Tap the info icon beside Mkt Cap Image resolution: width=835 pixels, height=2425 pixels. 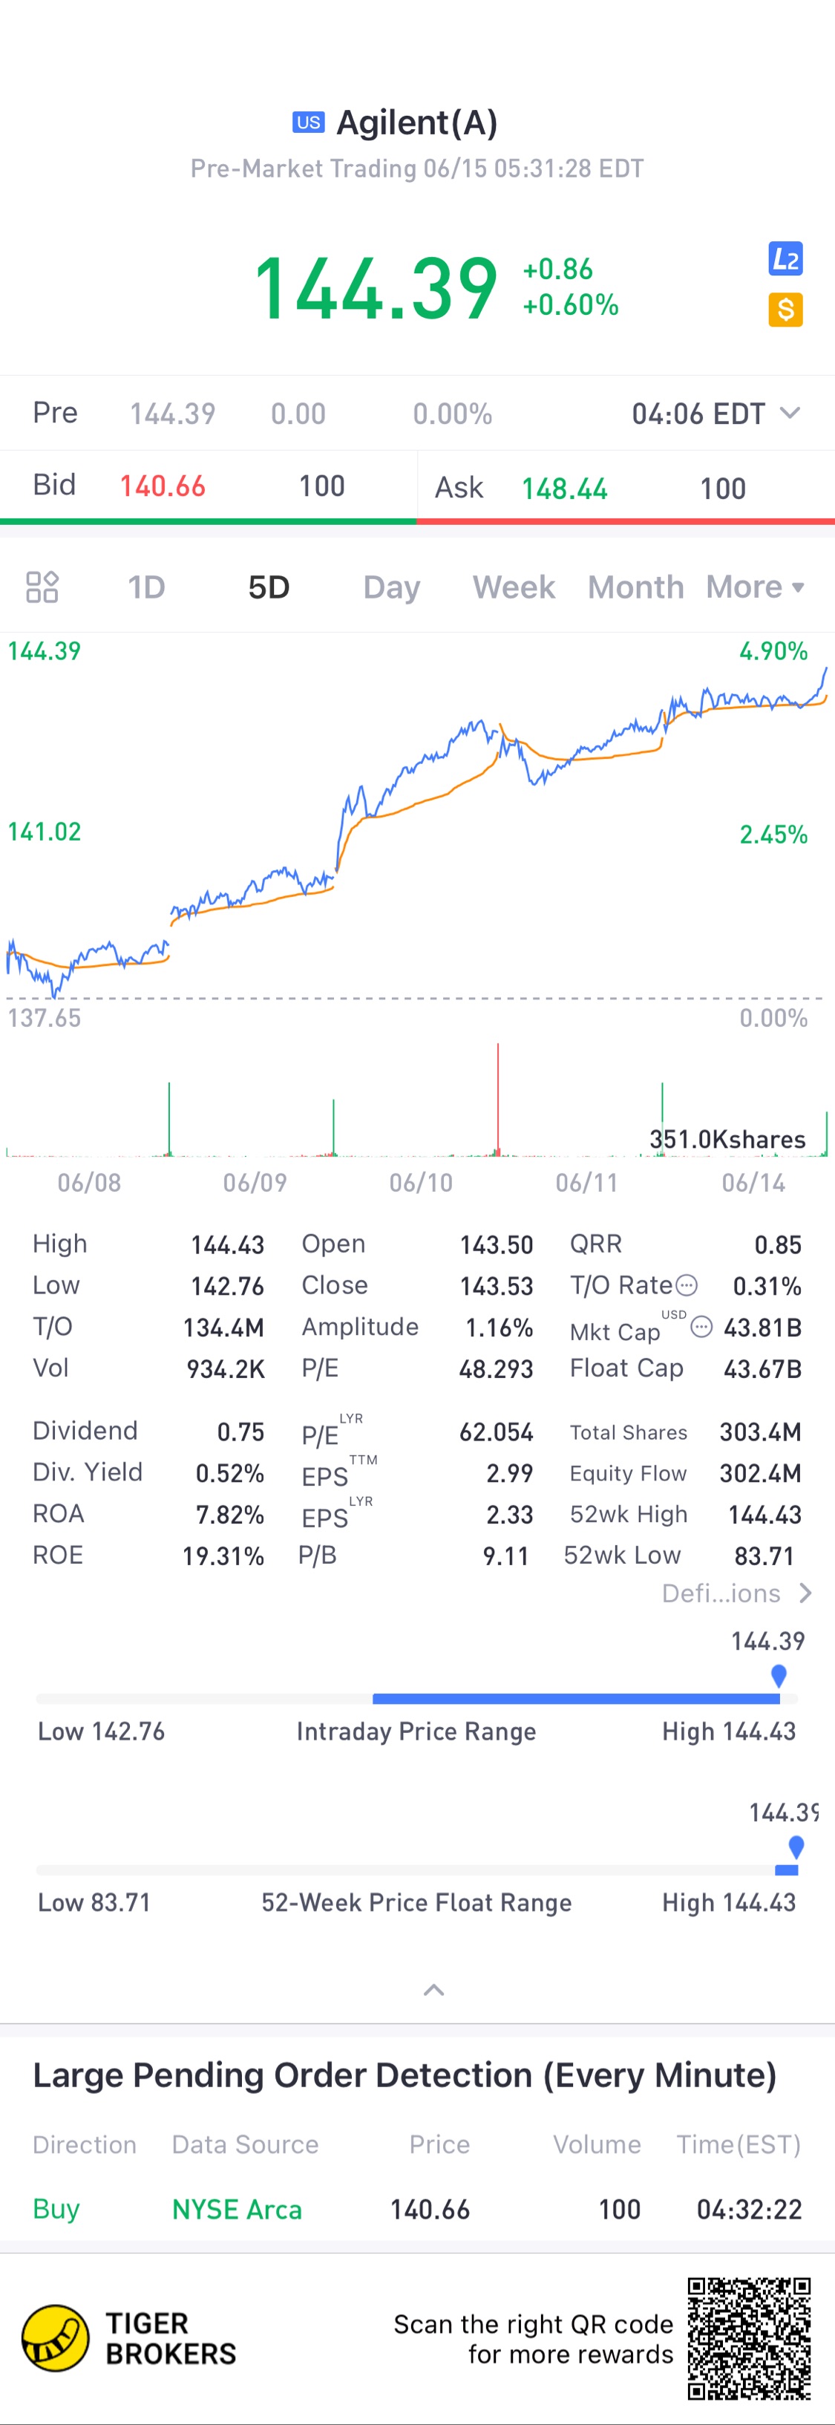coord(701,1326)
